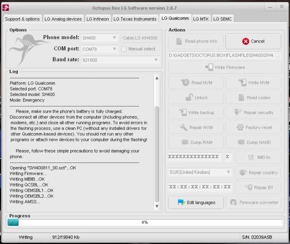Click the IMEI XXXXXXXXXXXXXX field

pos(193,157)
